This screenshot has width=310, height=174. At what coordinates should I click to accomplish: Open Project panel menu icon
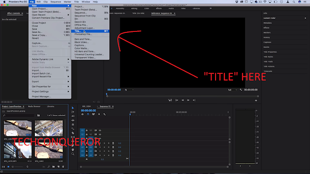tap(23, 106)
